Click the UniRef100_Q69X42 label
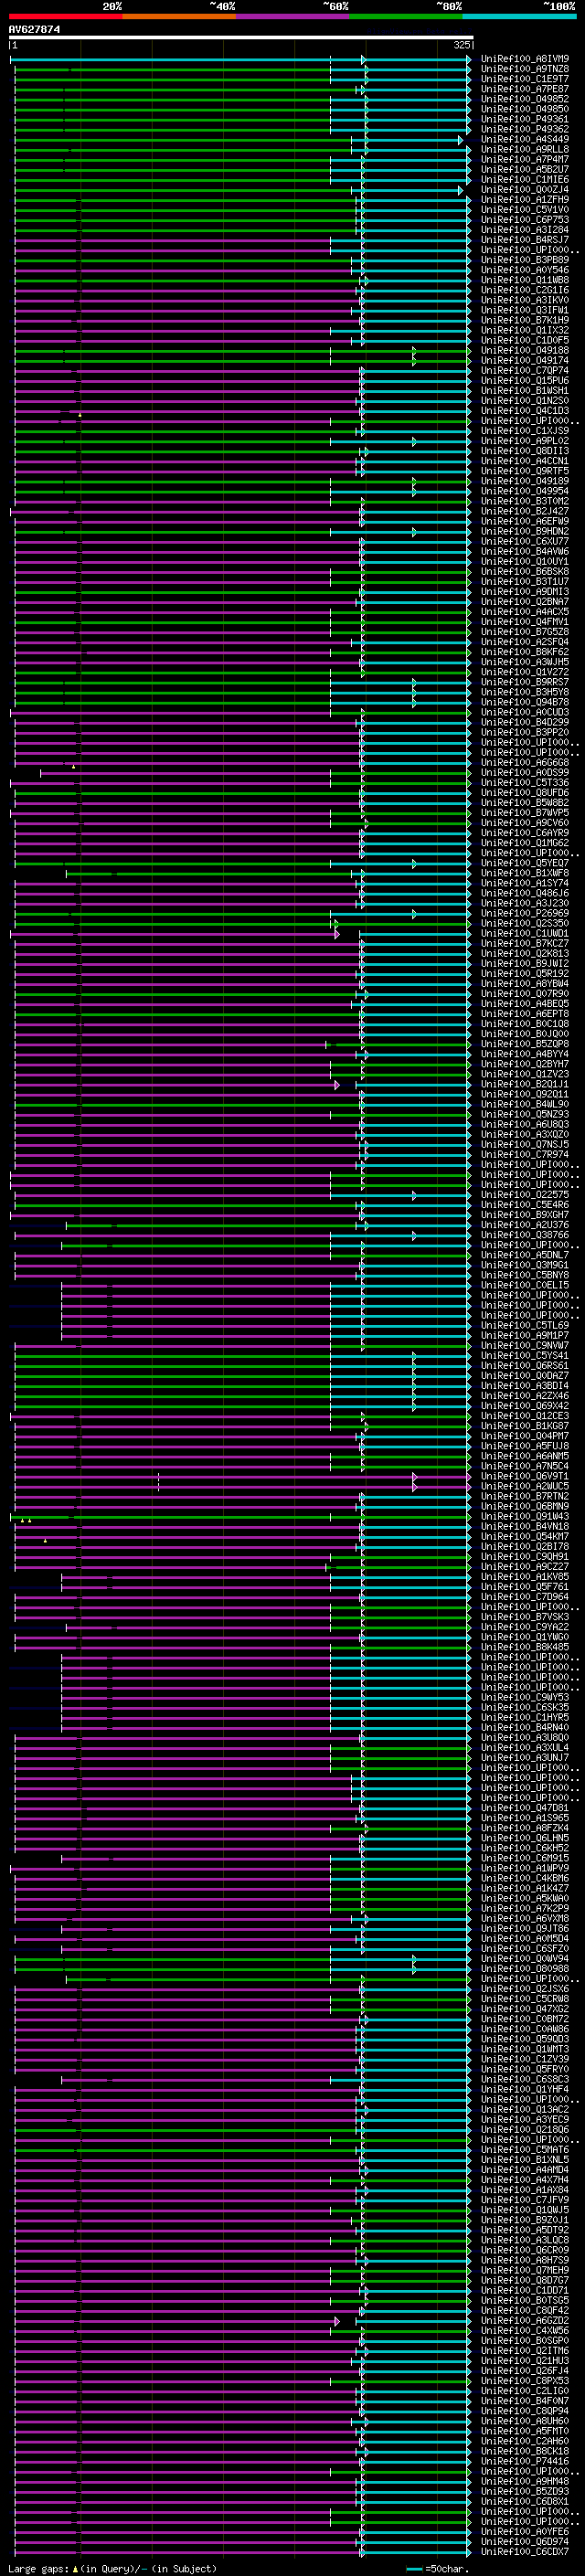This screenshot has width=585, height=2576. pos(525,1406)
